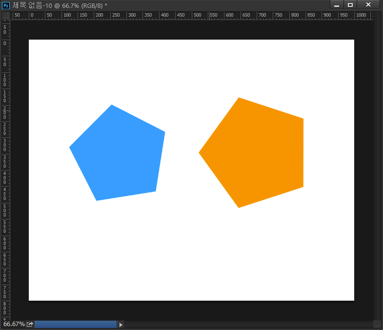Click the ruler origin box at top-left corner
The image size is (383, 330).
[5, 16]
